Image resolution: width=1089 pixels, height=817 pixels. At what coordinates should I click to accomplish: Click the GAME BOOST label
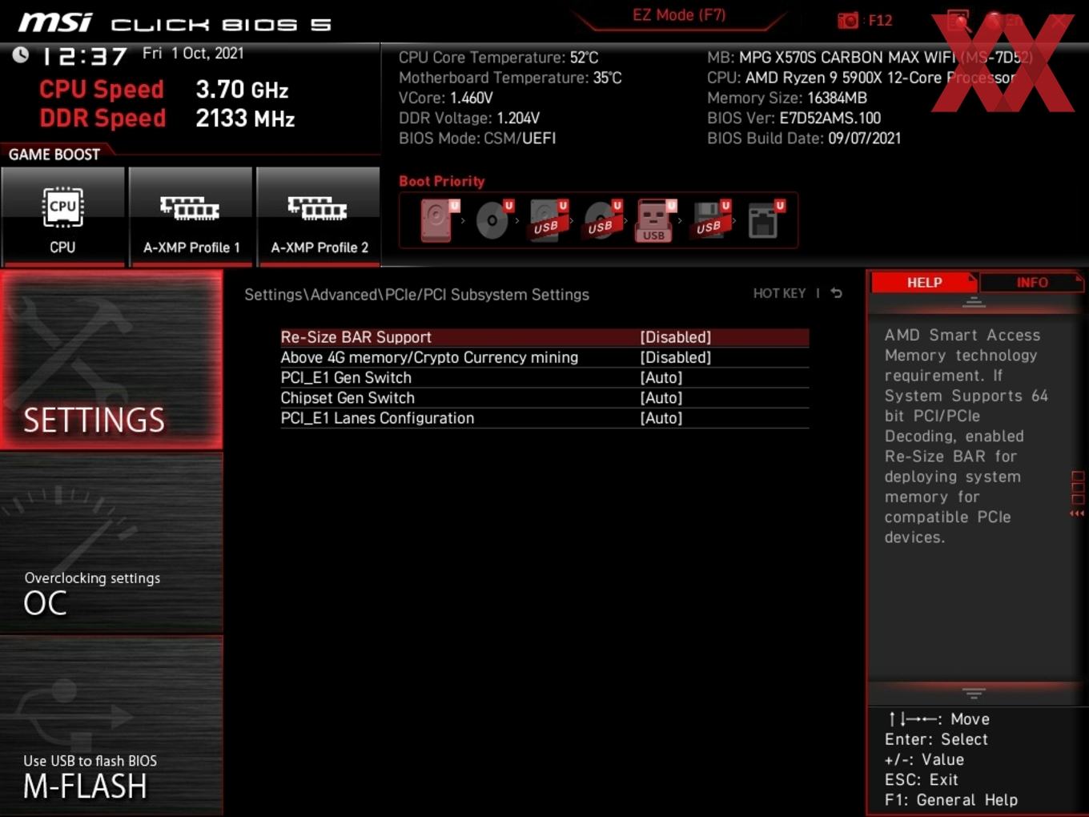pos(54,155)
